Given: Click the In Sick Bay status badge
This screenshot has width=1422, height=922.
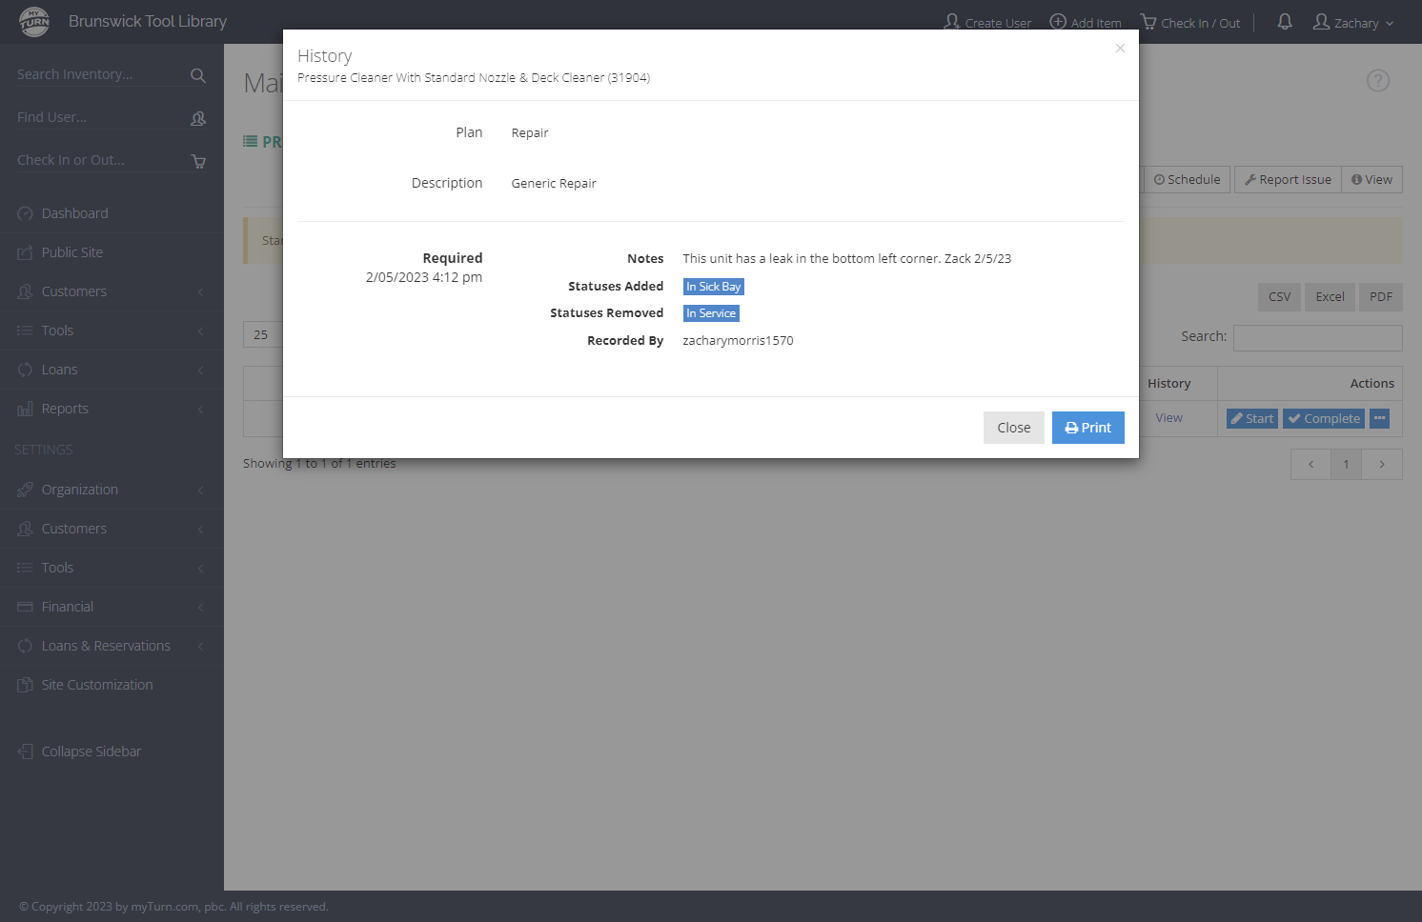Looking at the screenshot, I should pos(714,287).
